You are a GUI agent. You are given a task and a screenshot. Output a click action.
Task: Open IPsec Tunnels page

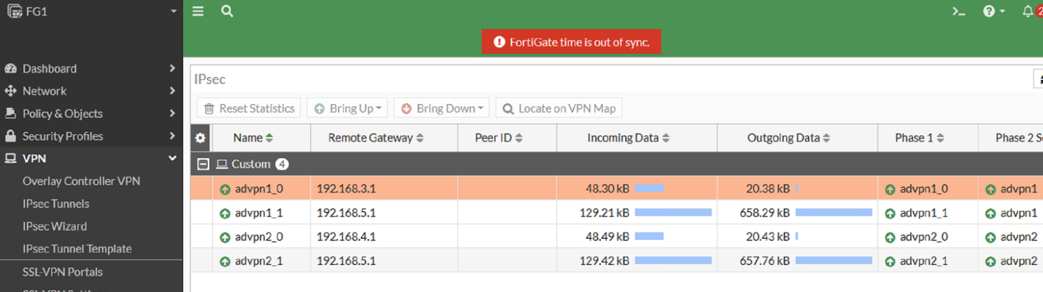point(56,204)
